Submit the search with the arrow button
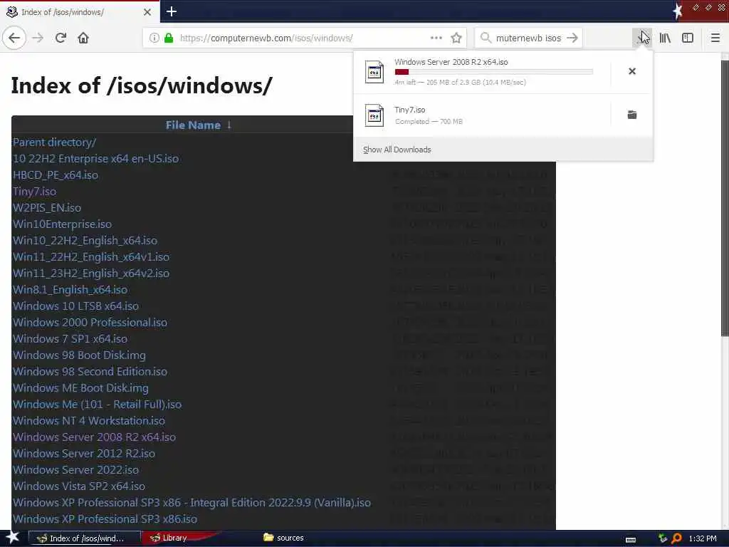This screenshot has height=547, width=729. point(573,38)
